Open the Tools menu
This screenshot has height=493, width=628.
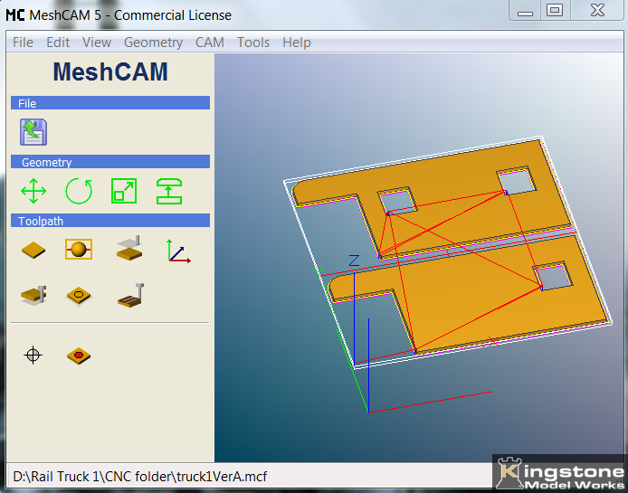253,42
